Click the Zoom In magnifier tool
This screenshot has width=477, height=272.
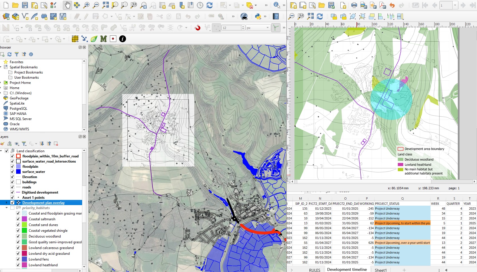(x=86, y=5)
